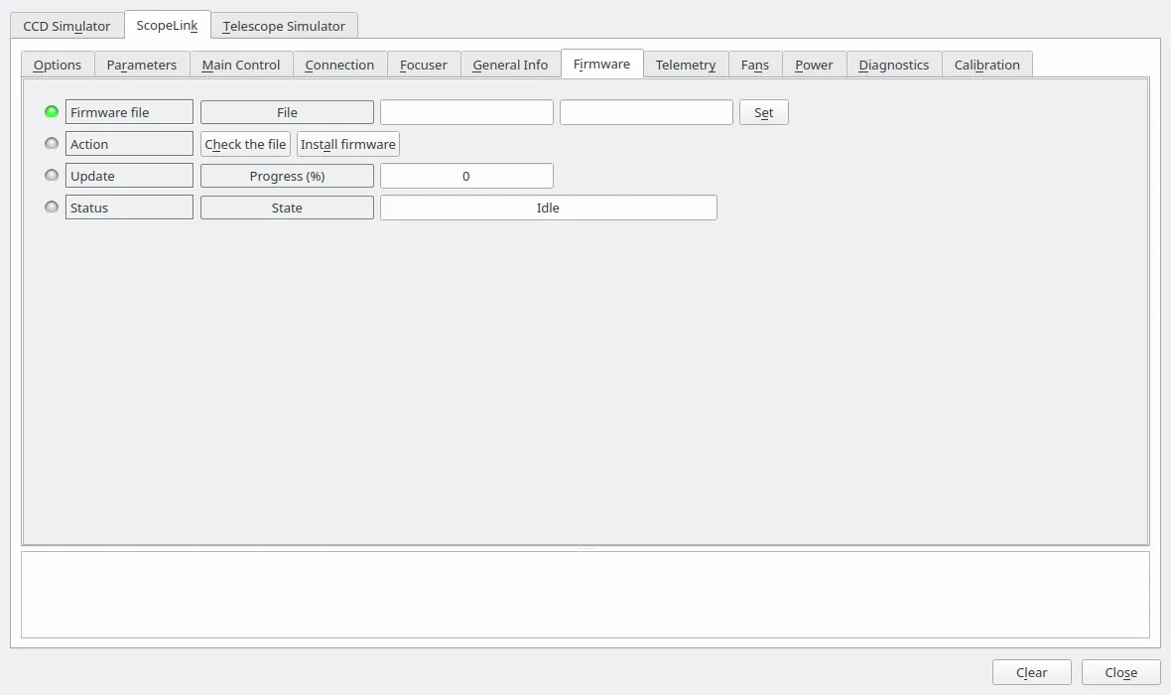Open the General Info tab

511,65
